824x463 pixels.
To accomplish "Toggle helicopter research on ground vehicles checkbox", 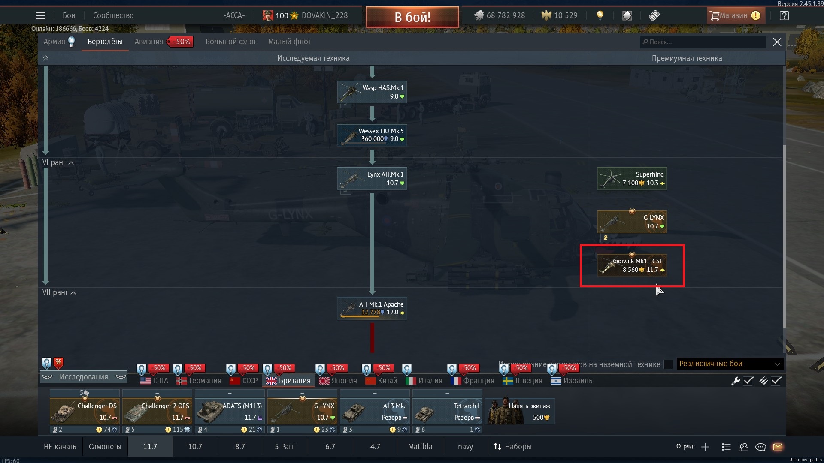I will [x=668, y=364].
